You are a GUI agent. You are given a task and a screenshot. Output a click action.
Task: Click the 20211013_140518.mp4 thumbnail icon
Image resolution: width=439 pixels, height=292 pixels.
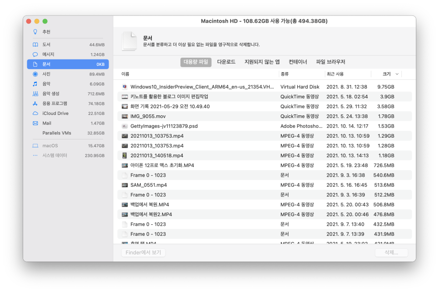click(x=125, y=155)
